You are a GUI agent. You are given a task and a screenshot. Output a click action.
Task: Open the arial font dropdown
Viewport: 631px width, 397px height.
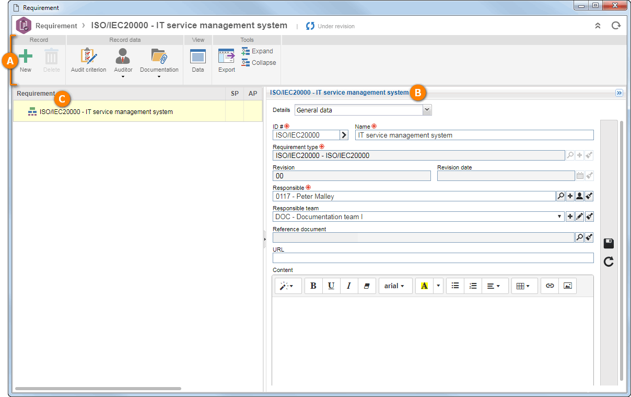coord(394,286)
